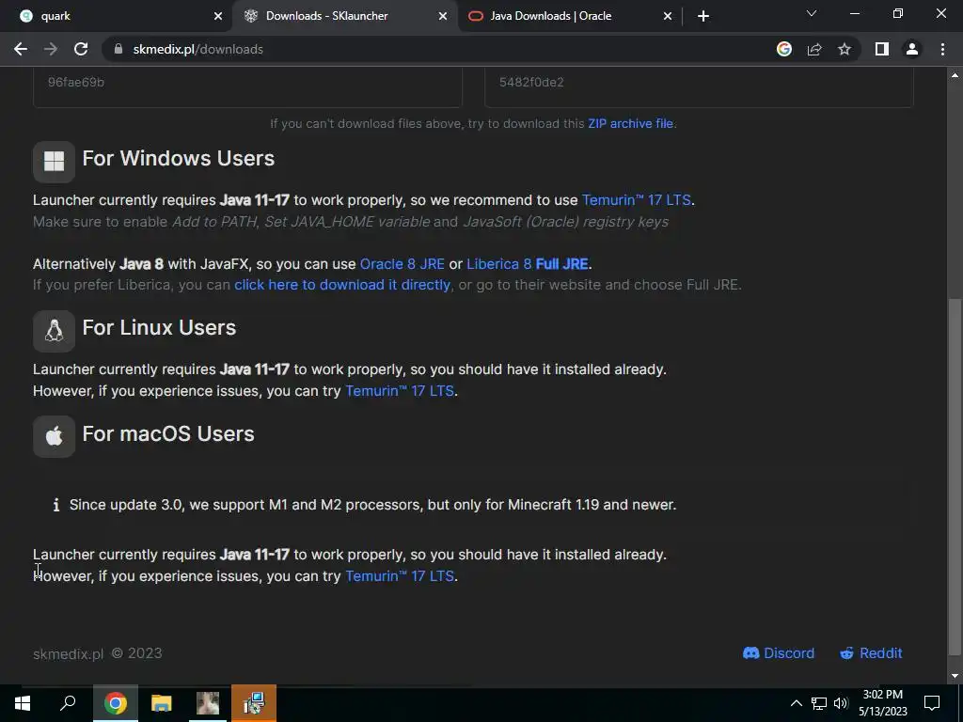Open the Reddit link in footer
This screenshot has height=722, width=963.
pos(871,653)
